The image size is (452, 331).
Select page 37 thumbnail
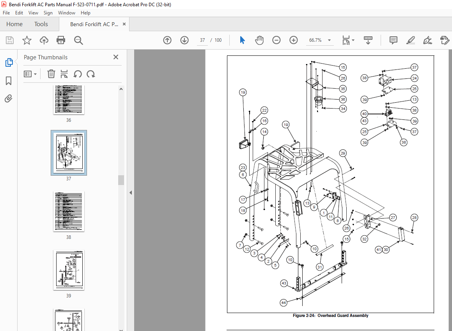69,153
